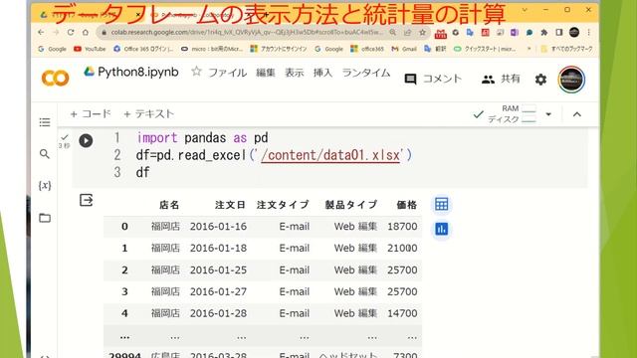The image size is (637, 358).
Task: Open the ファイル menu
Action: (x=227, y=73)
